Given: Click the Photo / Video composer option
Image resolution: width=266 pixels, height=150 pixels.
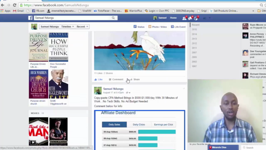Looking at the screenshot, I should tap(158, 27).
